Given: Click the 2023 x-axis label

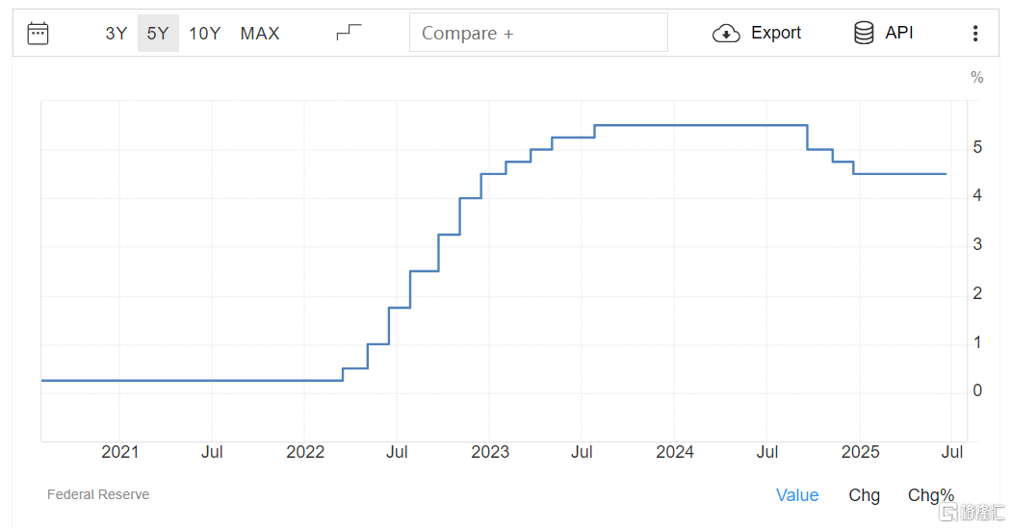Looking at the screenshot, I should [x=490, y=452].
